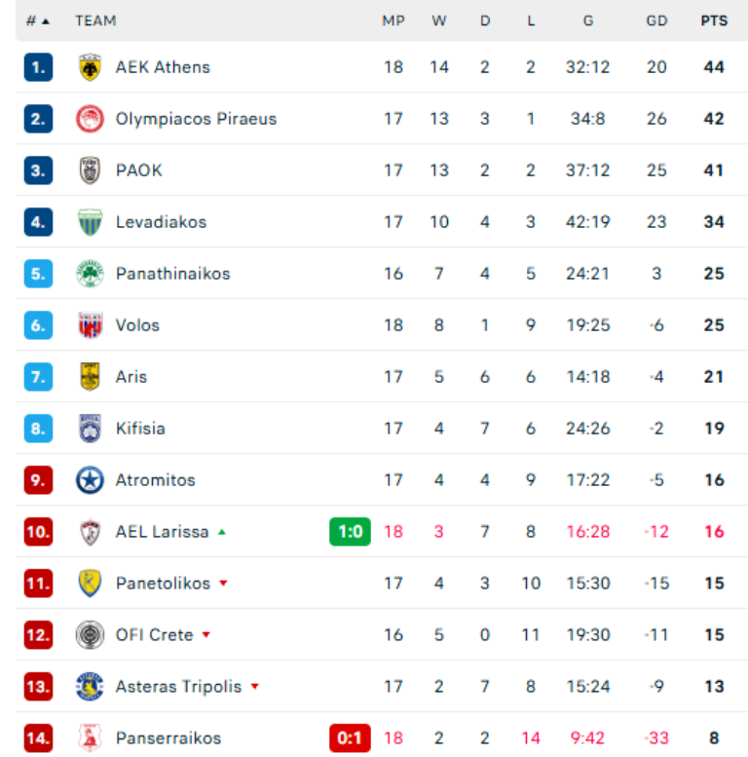The height and width of the screenshot is (757, 748).
Task: Click the AEK Athens club crest
Action: pyautogui.click(x=90, y=67)
